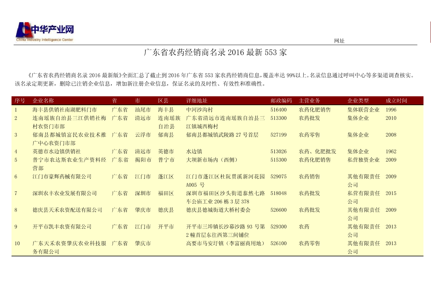The height and width of the screenshot is (305, 431).
Task: Click city cell 深圳市
Action: [x=143, y=193]
